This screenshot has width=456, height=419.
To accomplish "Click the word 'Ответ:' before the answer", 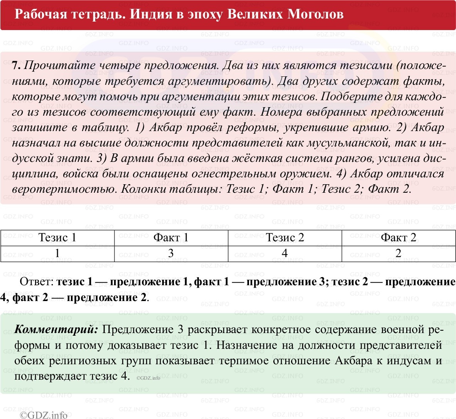I will click(x=37, y=281).
